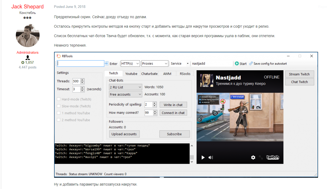Click the empty input field beside Enter

(x=80, y=63)
